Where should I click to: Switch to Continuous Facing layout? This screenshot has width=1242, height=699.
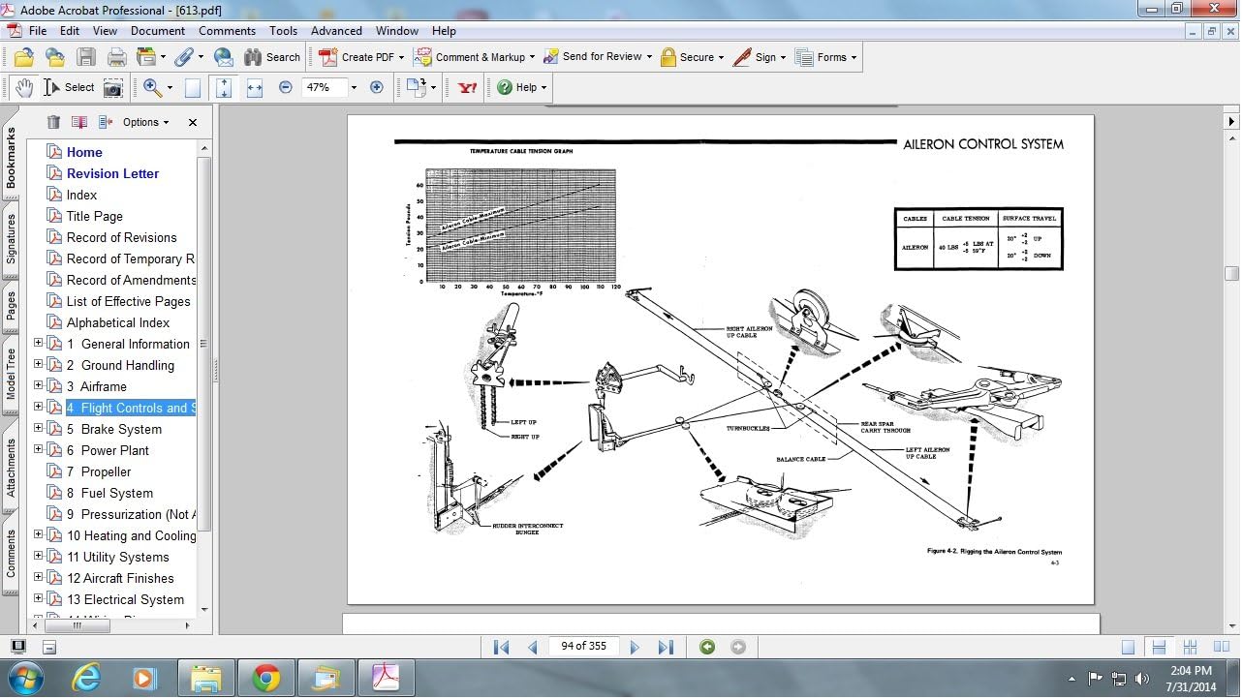pos(1190,647)
